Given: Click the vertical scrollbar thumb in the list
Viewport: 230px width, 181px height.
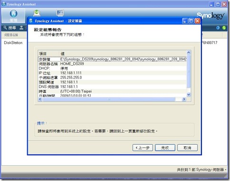Looking at the screenshot, I should (x=189, y=71).
